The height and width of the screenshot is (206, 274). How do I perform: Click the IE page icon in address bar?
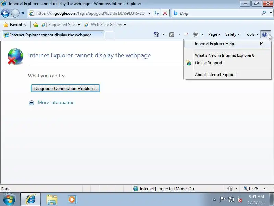(32, 13)
